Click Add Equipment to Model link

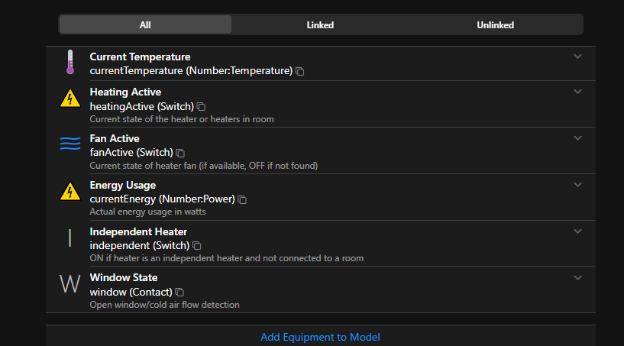[x=320, y=337]
